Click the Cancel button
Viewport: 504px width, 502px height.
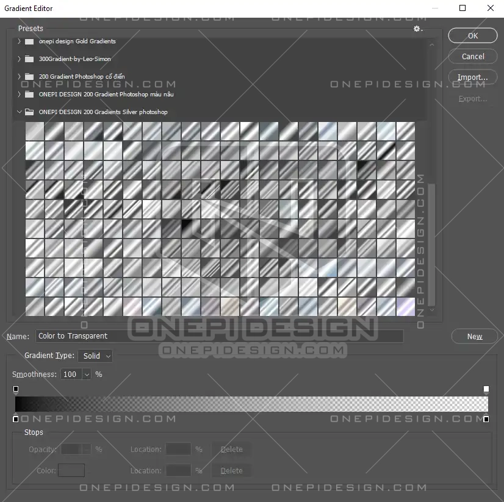pos(472,57)
